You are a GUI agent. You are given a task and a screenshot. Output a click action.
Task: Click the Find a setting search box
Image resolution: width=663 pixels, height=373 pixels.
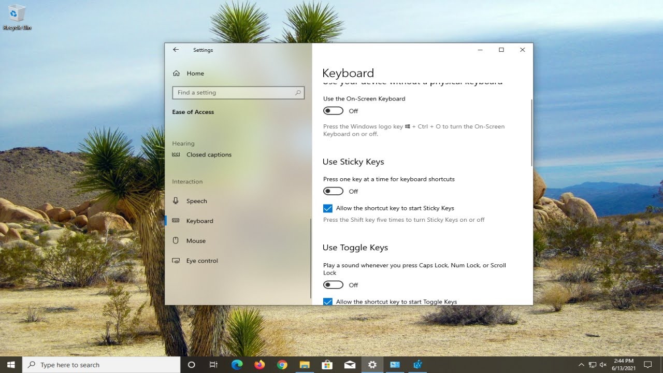pos(238,93)
